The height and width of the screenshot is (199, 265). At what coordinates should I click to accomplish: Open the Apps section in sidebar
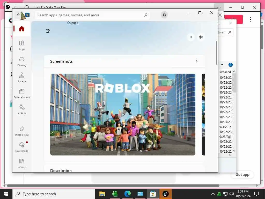click(22, 46)
